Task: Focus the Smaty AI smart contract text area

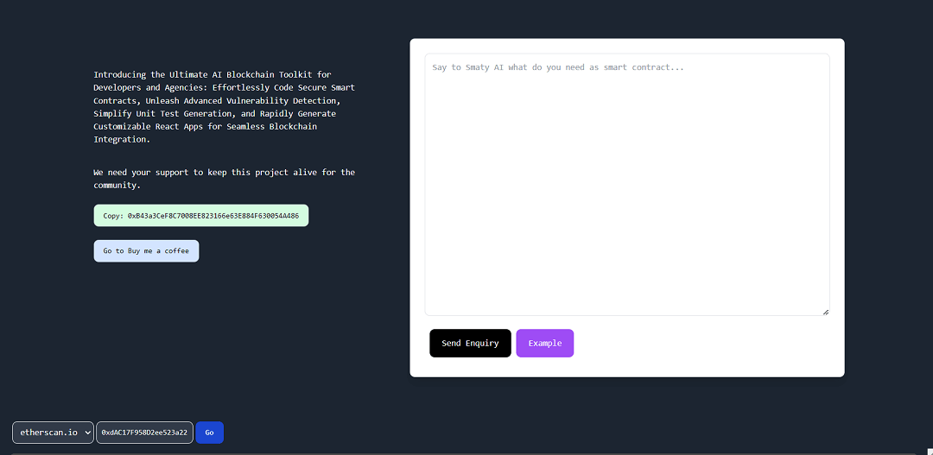Action: click(627, 185)
